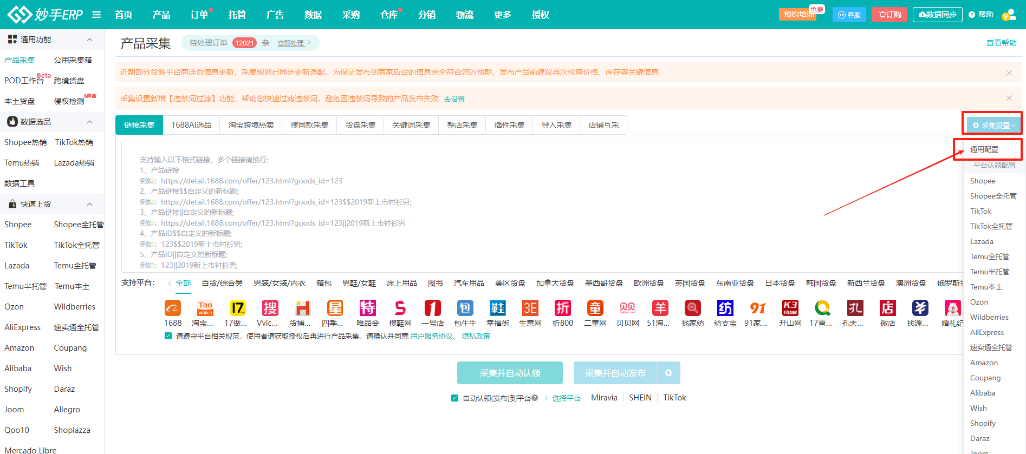Screen dimensions: 1026x454
Task: Toggle the hamburger sidebar menu icon
Action: coord(96,15)
